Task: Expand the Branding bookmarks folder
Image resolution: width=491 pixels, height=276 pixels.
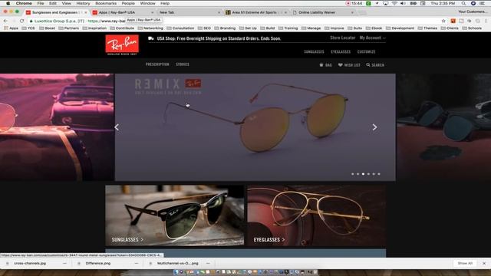Action: click(225, 28)
